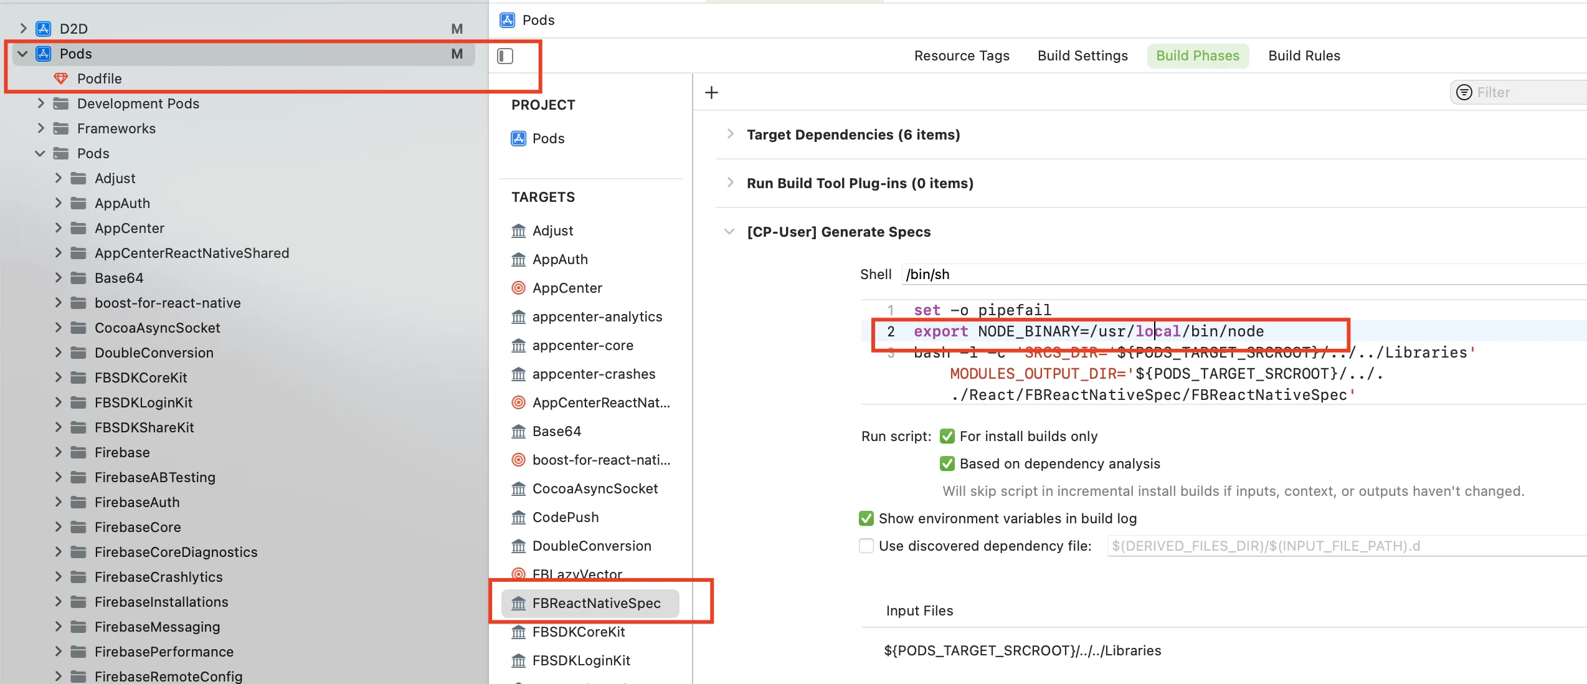This screenshot has height=684, width=1587.
Task: Toggle the targets list sidebar icon
Action: pyautogui.click(x=505, y=56)
